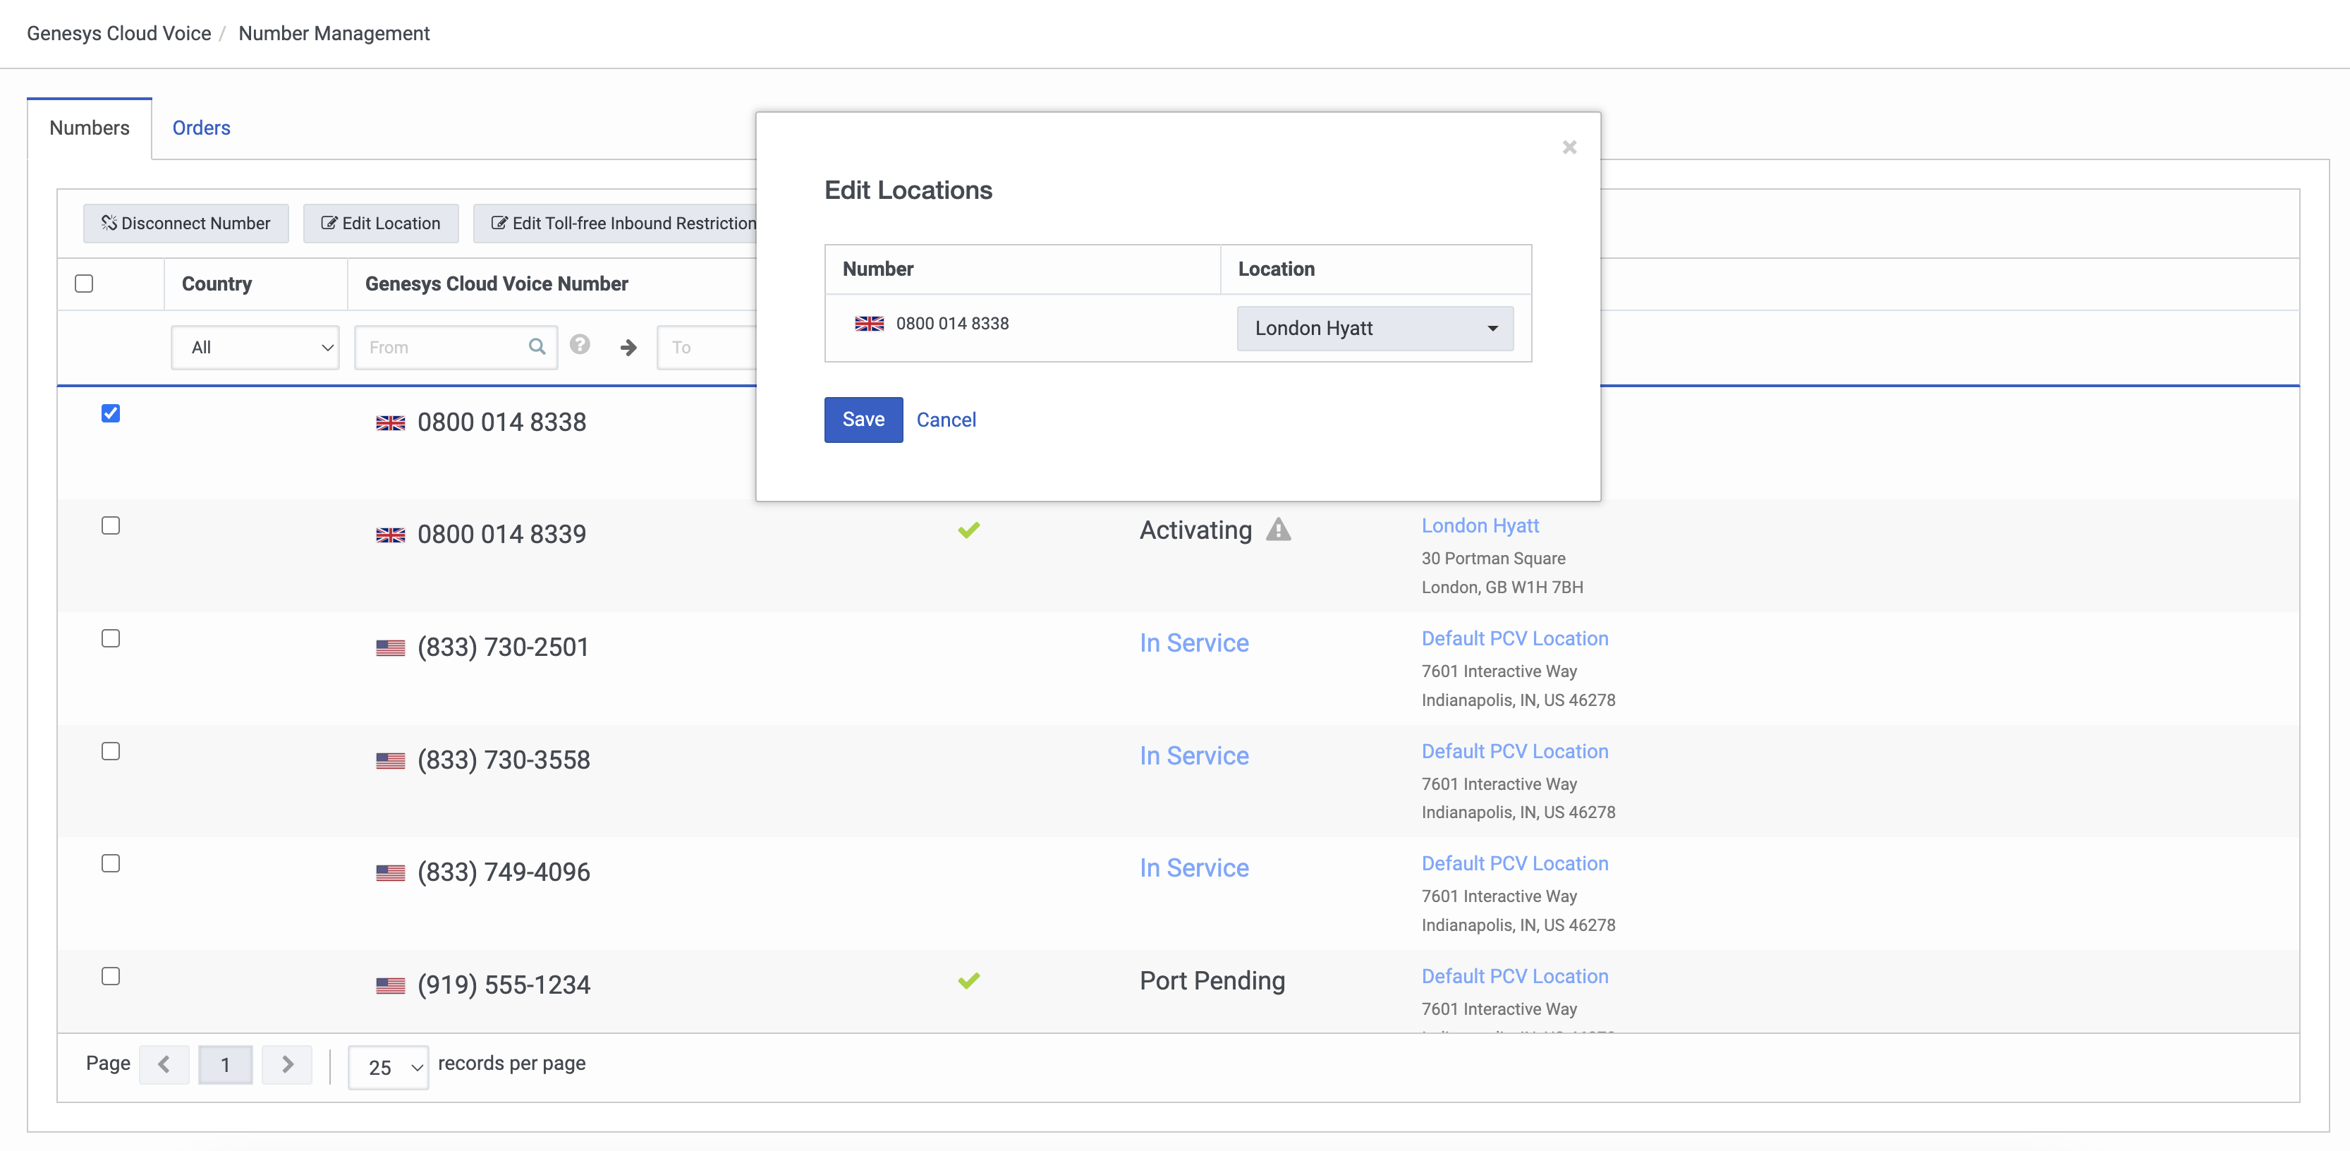Uncheck the 0800 014 8338 row checkbox
The width and height of the screenshot is (2350, 1151).
tap(111, 413)
